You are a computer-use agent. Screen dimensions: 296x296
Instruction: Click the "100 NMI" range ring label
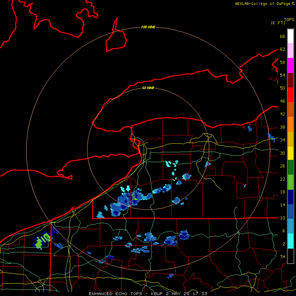pyautogui.click(x=148, y=27)
